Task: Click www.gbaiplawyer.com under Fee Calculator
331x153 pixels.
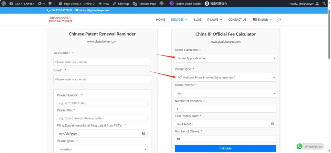Action: (x=225, y=42)
